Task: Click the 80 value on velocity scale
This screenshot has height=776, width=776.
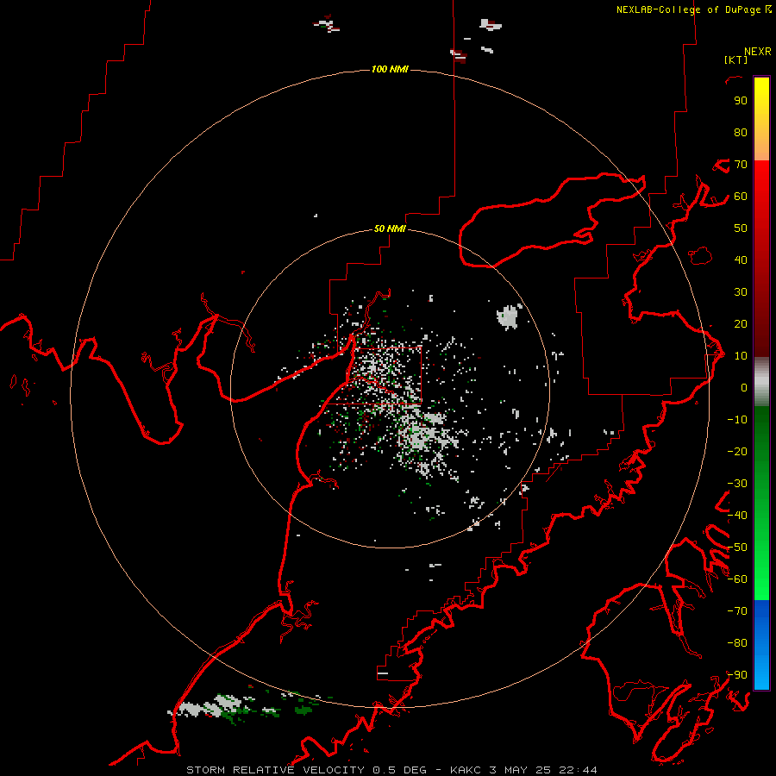Action: (741, 133)
